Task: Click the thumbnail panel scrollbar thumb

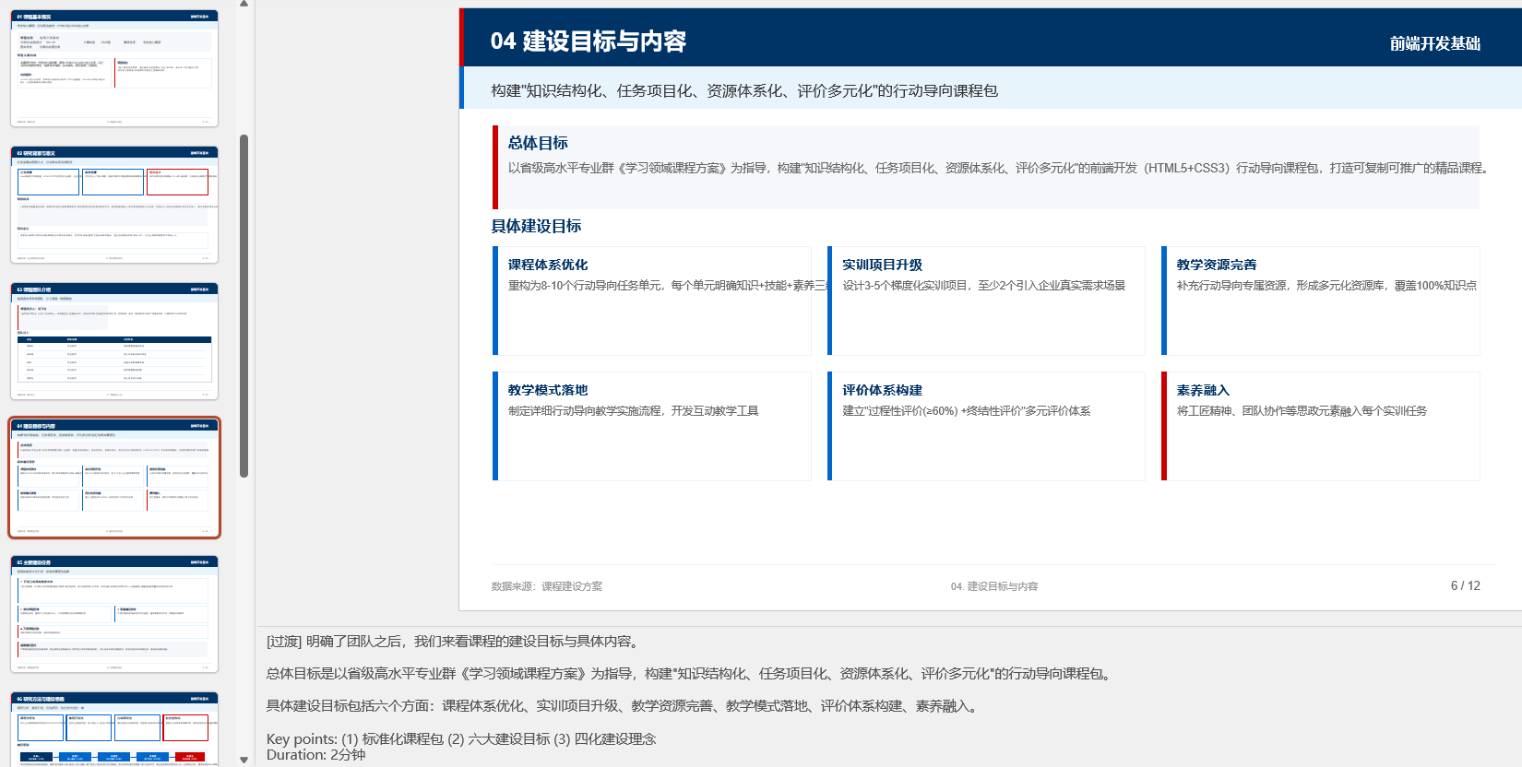Action: 244,306
